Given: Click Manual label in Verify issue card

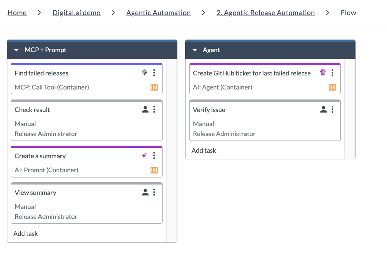Looking at the screenshot, I should 203,124.
